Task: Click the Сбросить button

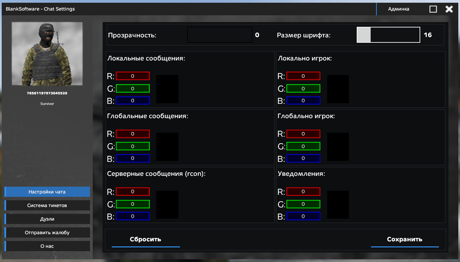Action: click(x=146, y=240)
